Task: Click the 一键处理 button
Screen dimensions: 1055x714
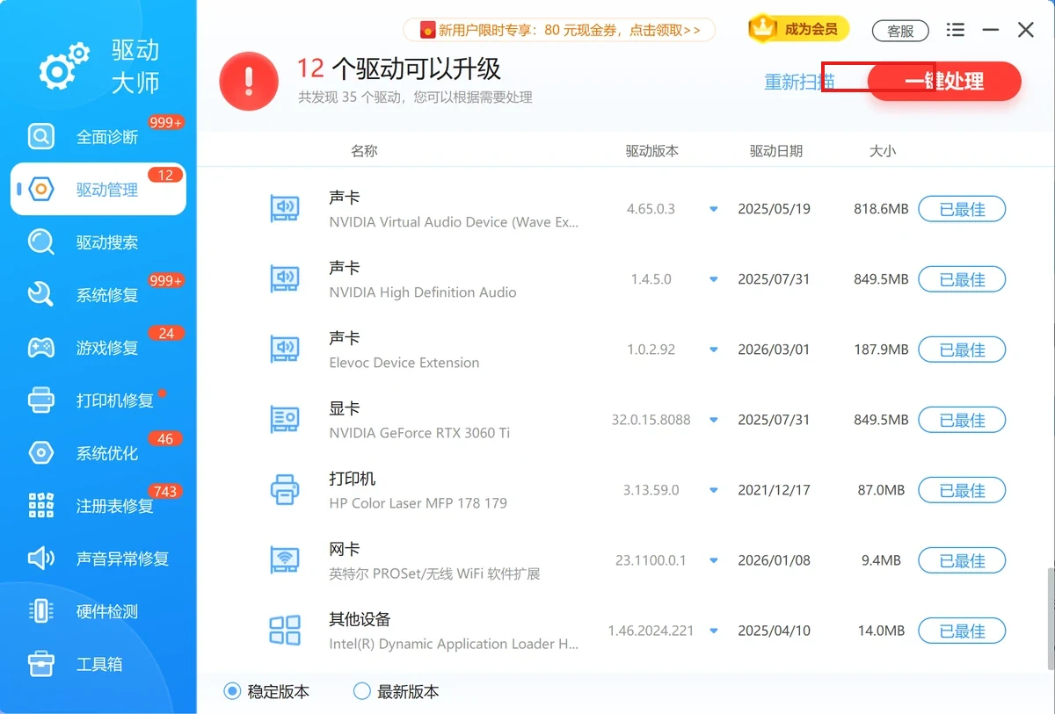Action: pyautogui.click(x=944, y=82)
